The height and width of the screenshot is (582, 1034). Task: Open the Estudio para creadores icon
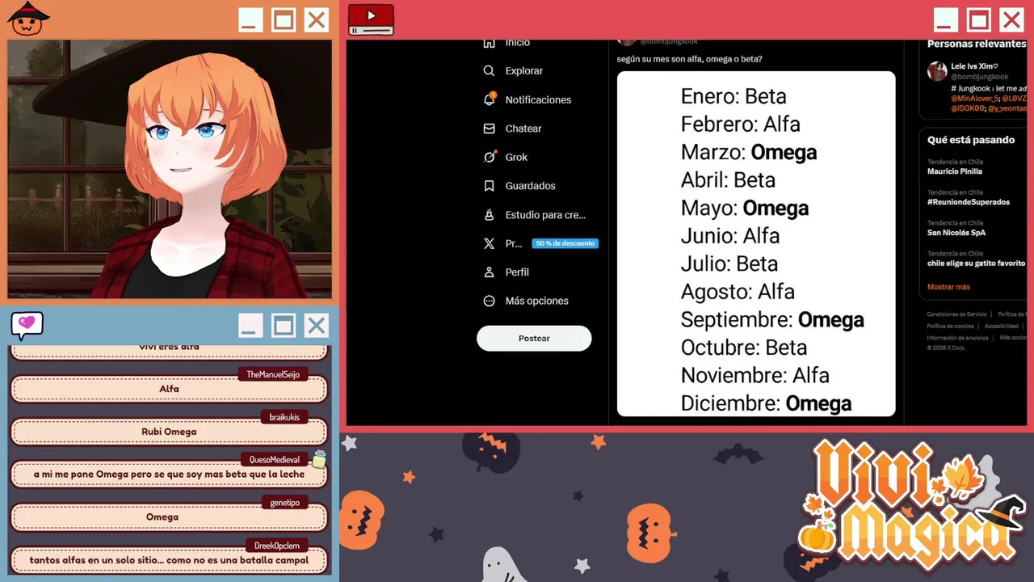coord(489,215)
